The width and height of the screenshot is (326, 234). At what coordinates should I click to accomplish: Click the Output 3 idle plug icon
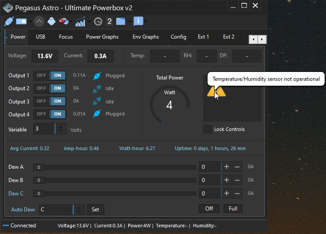(x=97, y=101)
